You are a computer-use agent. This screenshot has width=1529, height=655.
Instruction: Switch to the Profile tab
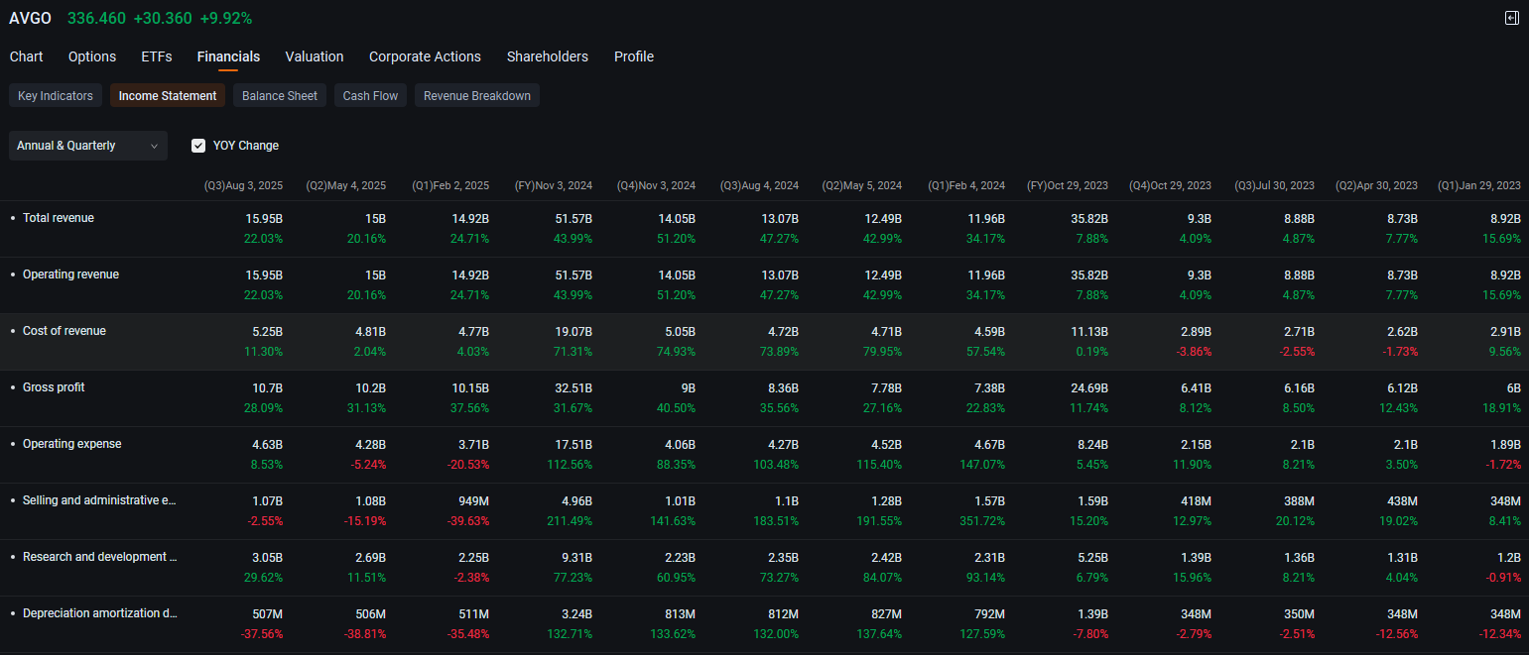(x=633, y=56)
